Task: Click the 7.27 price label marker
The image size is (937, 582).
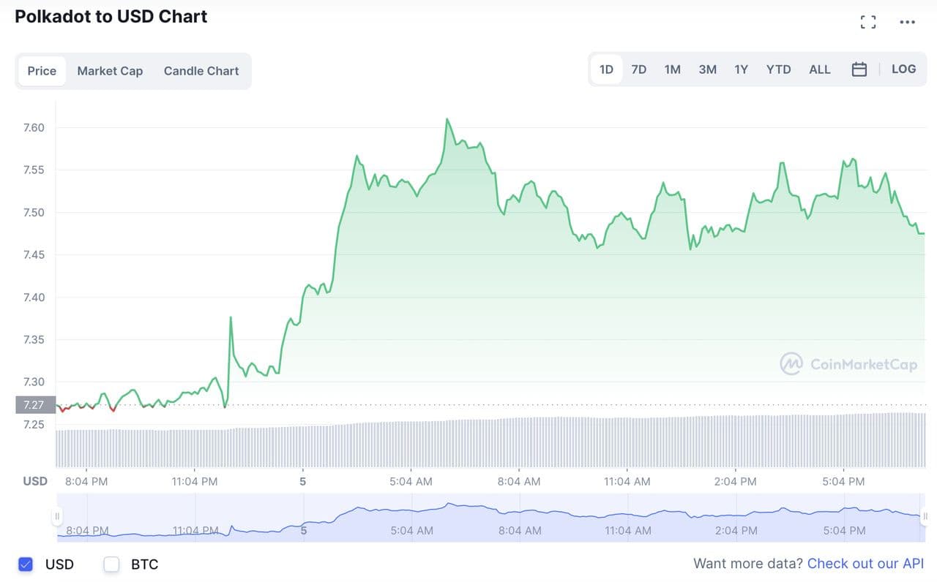Action: 35,405
